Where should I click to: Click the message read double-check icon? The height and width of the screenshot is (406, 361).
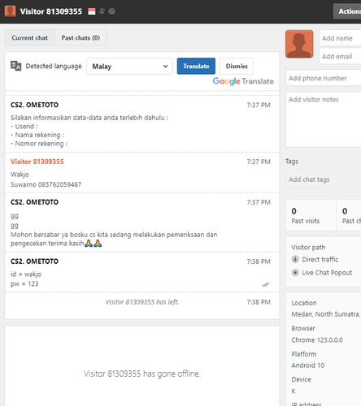click(x=266, y=284)
